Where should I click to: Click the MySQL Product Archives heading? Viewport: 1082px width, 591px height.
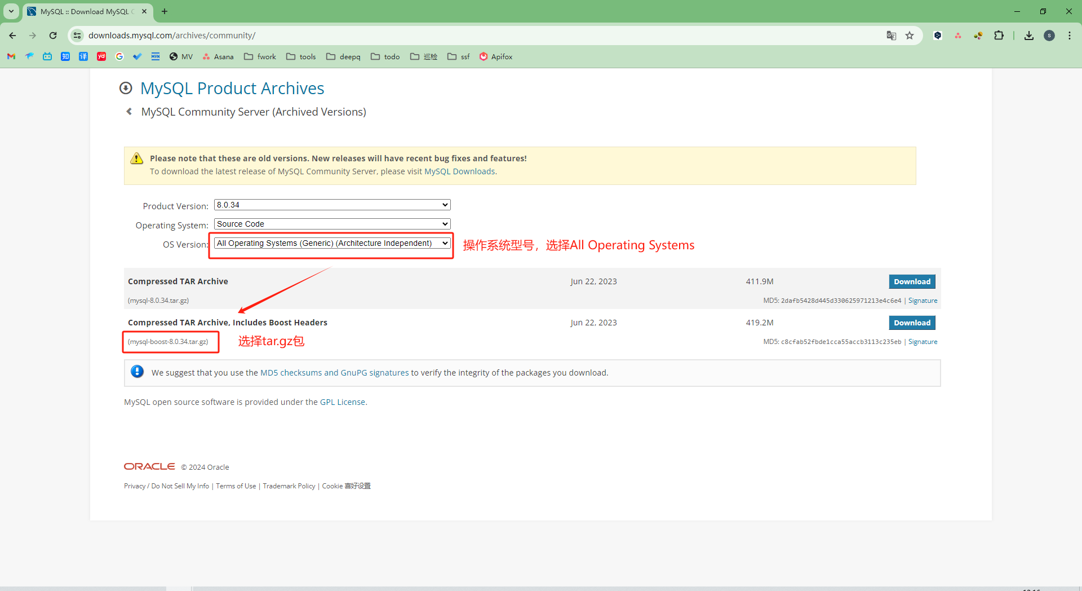tap(232, 88)
